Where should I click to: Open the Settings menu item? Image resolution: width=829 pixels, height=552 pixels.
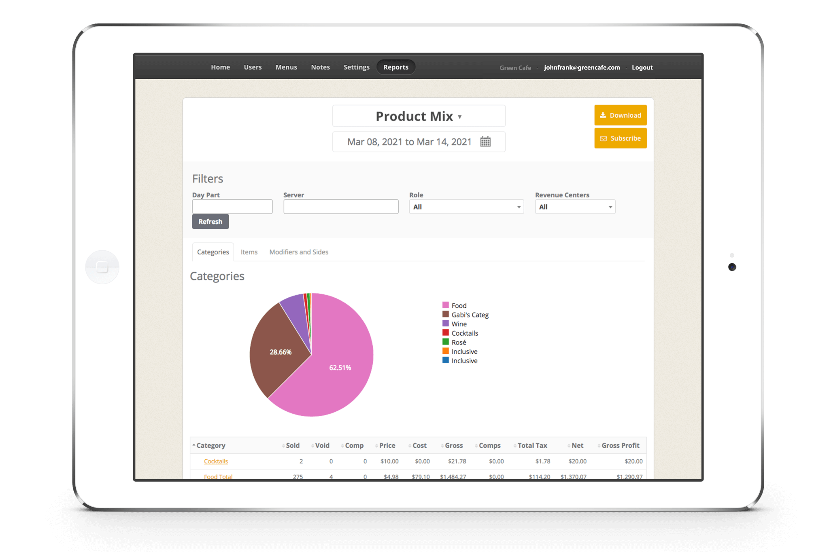pyautogui.click(x=356, y=67)
